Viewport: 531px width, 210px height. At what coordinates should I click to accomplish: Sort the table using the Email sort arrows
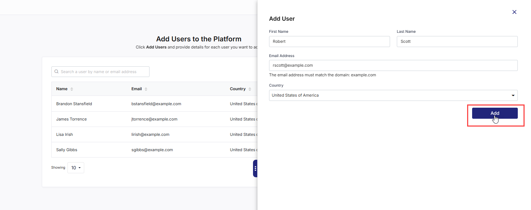pyautogui.click(x=146, y=89)
